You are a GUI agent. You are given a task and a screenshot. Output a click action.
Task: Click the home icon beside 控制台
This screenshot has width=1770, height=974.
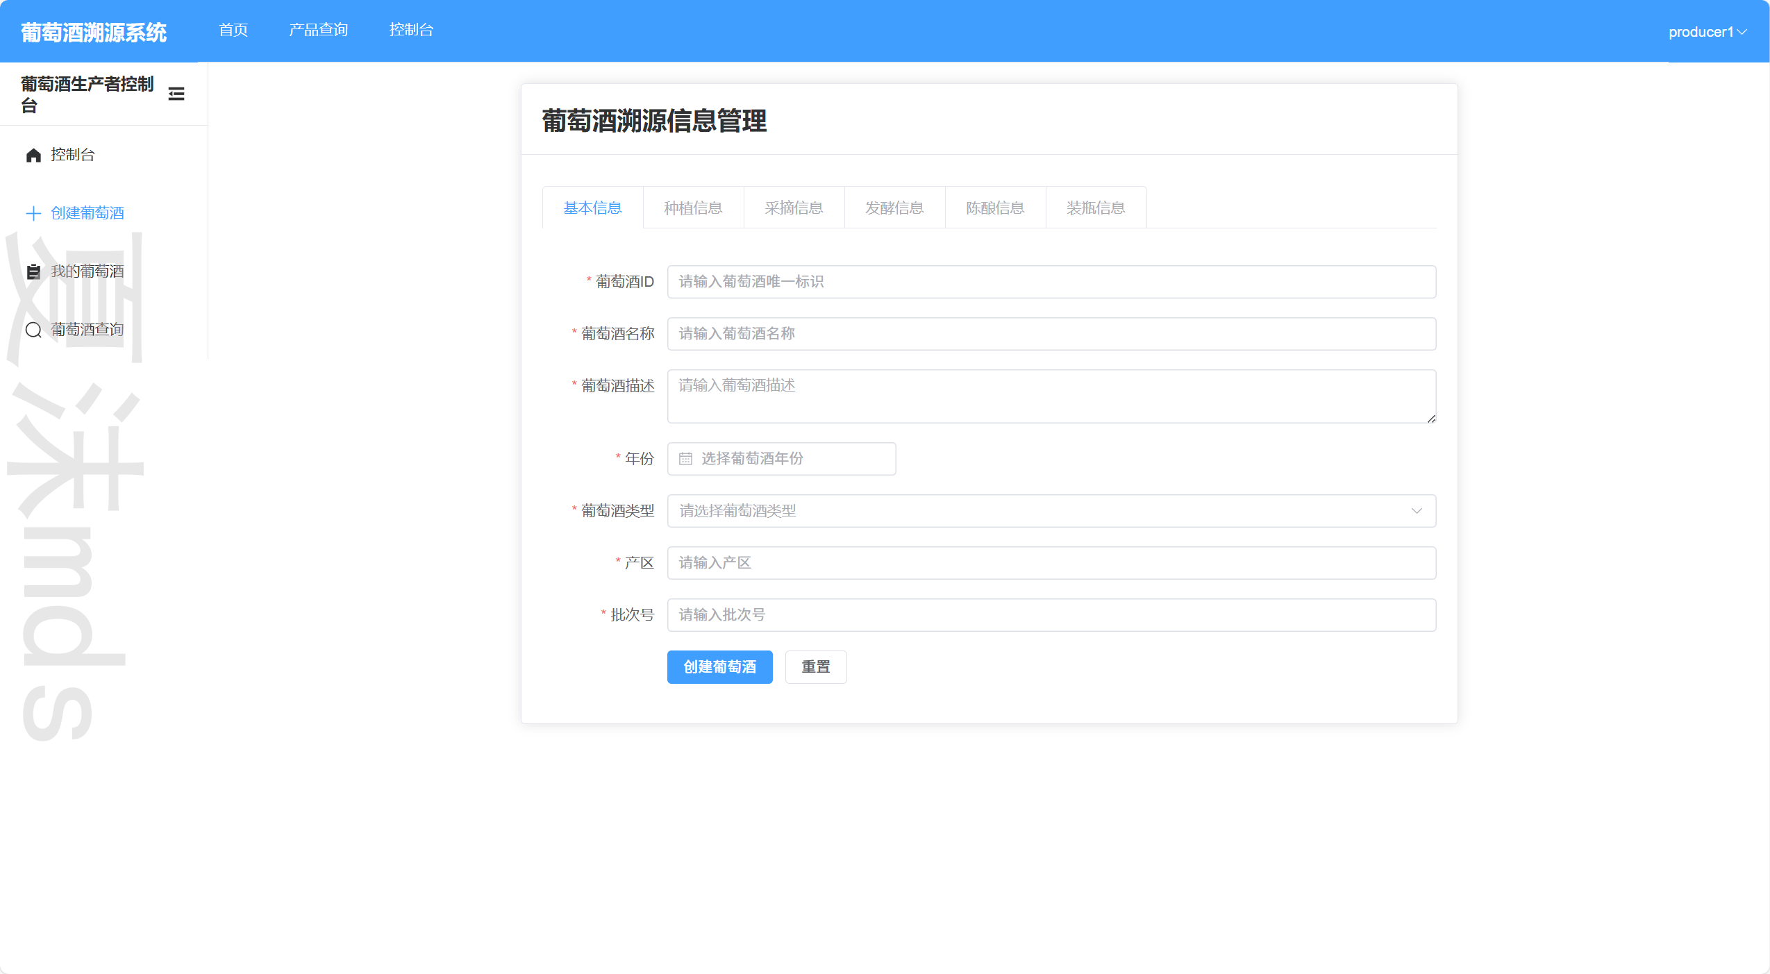[33, 155]
